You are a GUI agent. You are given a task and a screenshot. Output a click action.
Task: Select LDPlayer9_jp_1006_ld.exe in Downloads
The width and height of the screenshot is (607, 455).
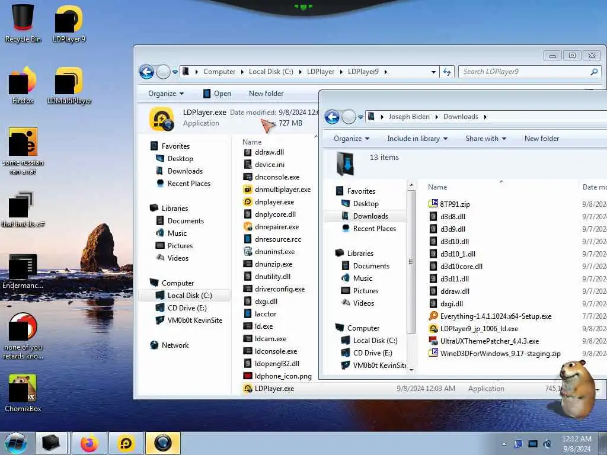point(474,328)
